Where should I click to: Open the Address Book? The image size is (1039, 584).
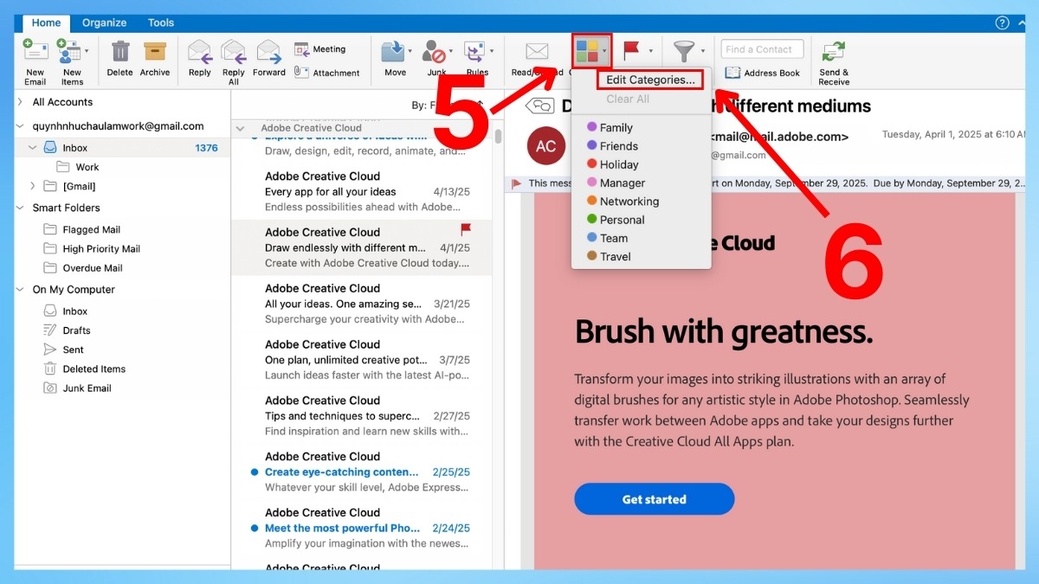(x=762, y=73)
